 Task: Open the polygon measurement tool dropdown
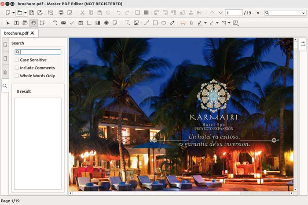(x=229, y=23)
